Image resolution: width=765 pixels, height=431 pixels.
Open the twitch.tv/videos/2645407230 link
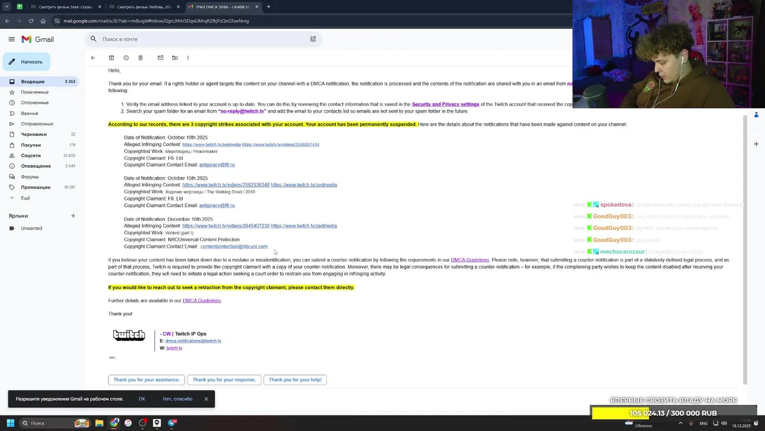tap(226, 226)
